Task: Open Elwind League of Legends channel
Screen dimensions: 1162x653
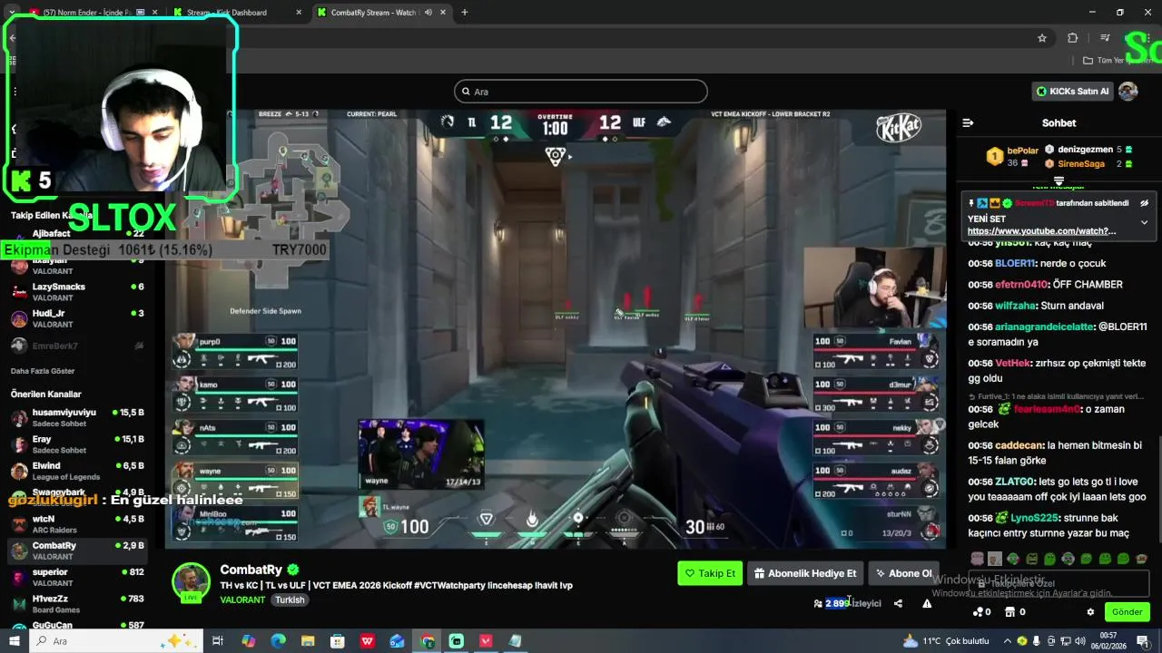Action: (x=76, y=471)
